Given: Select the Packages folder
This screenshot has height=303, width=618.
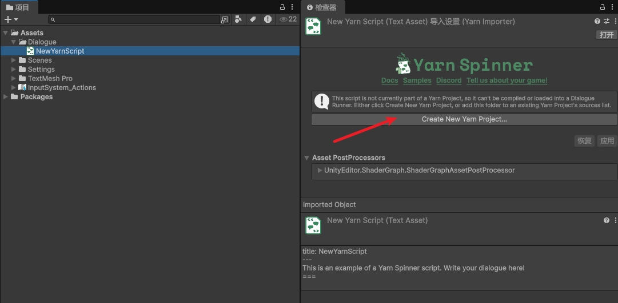Looking at the screenshot, I should [36, 96].
